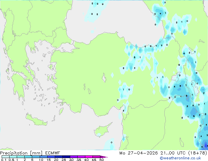Click the legend value "0.1"
208x161 pixels.
4,160
